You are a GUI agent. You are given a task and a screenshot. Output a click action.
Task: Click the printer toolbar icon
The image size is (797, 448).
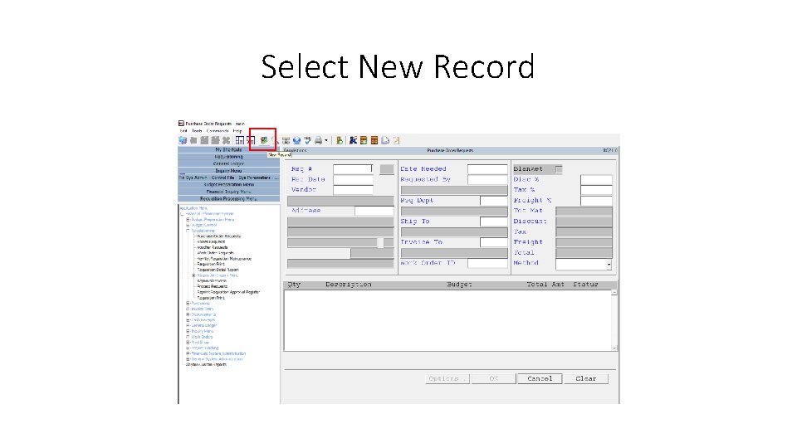(318, 140)
